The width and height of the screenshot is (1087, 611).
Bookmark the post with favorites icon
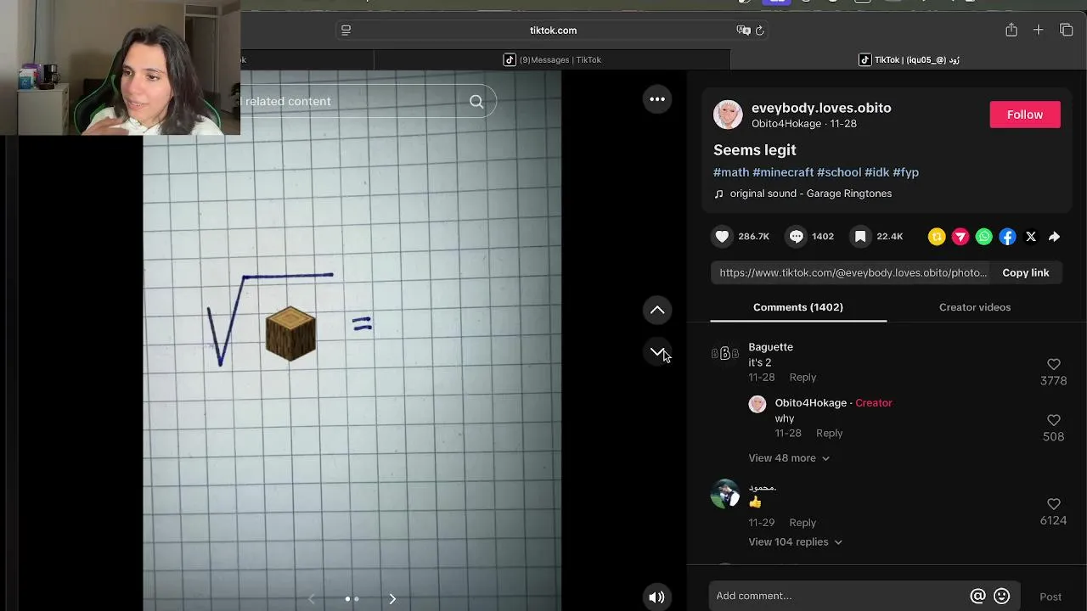click(860, 237)
